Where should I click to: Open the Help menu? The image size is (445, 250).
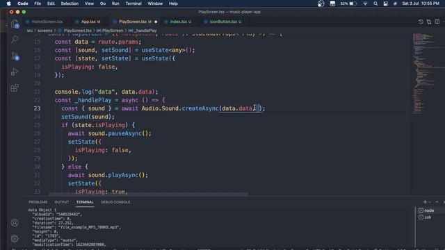coord(173,3)
